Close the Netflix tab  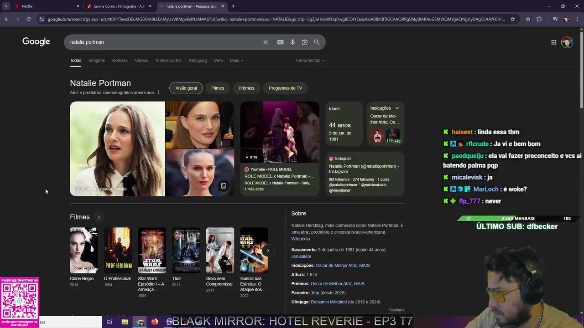coord(78,6)
